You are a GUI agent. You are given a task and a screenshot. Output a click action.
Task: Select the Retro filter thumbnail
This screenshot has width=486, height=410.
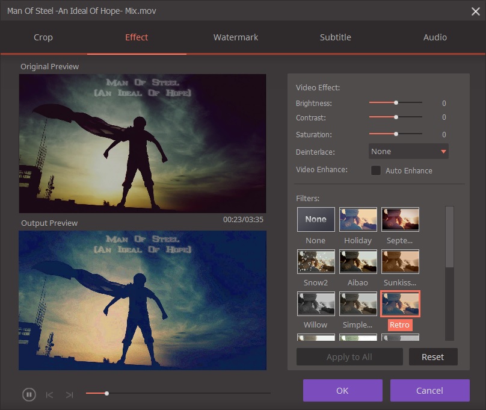400,303
